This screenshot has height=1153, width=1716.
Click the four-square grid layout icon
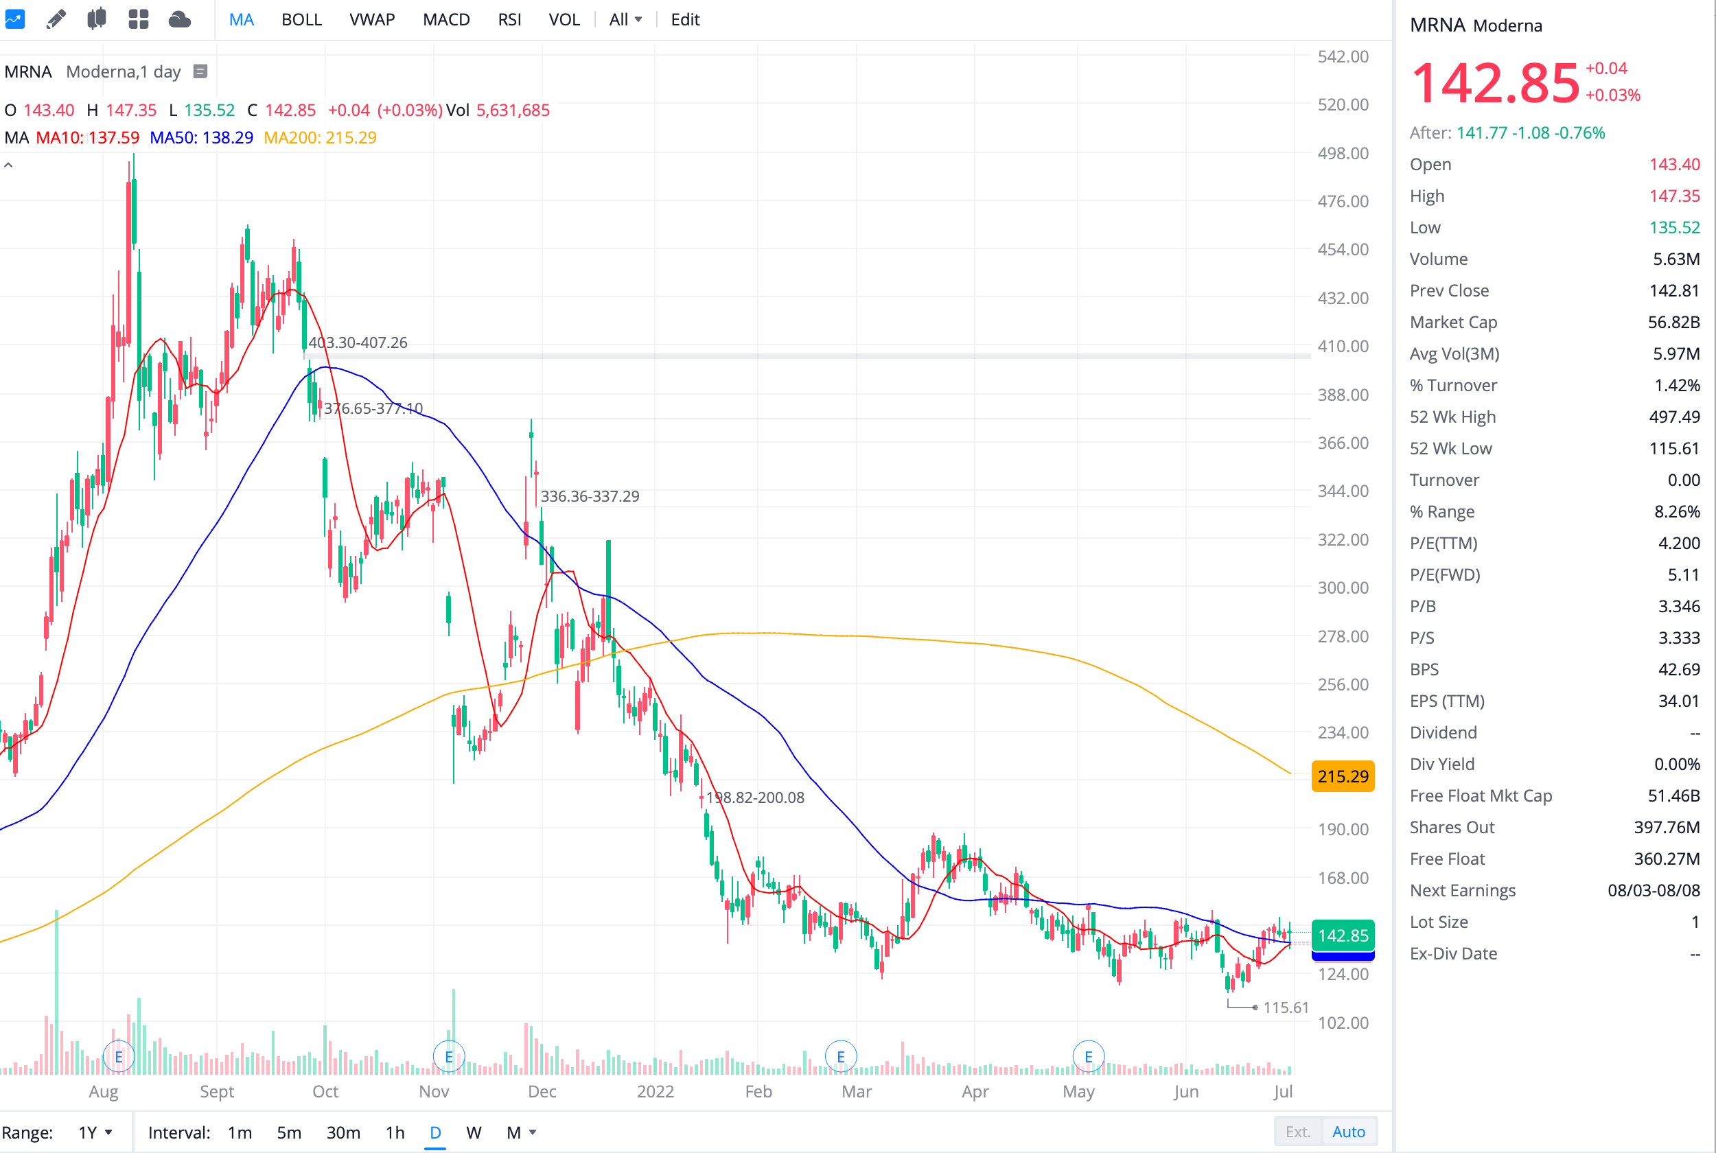(x=138, y=19)
